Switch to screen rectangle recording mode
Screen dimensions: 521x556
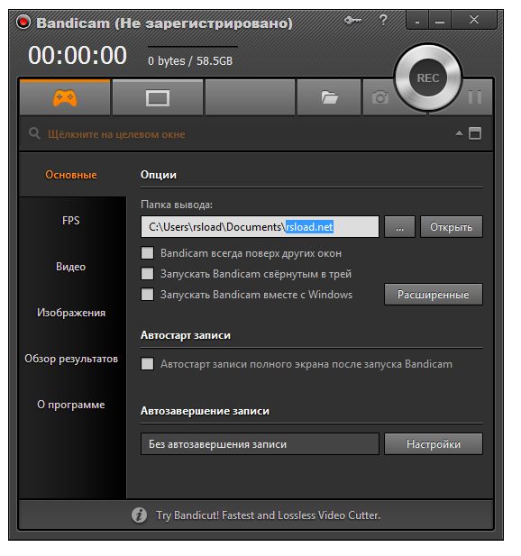tap(158, 98)
